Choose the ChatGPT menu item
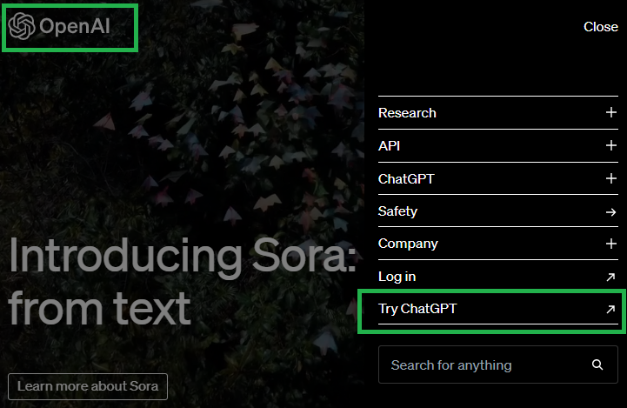Screen dimensions: 627x408 pyautogui.click(x=406, y=179)
